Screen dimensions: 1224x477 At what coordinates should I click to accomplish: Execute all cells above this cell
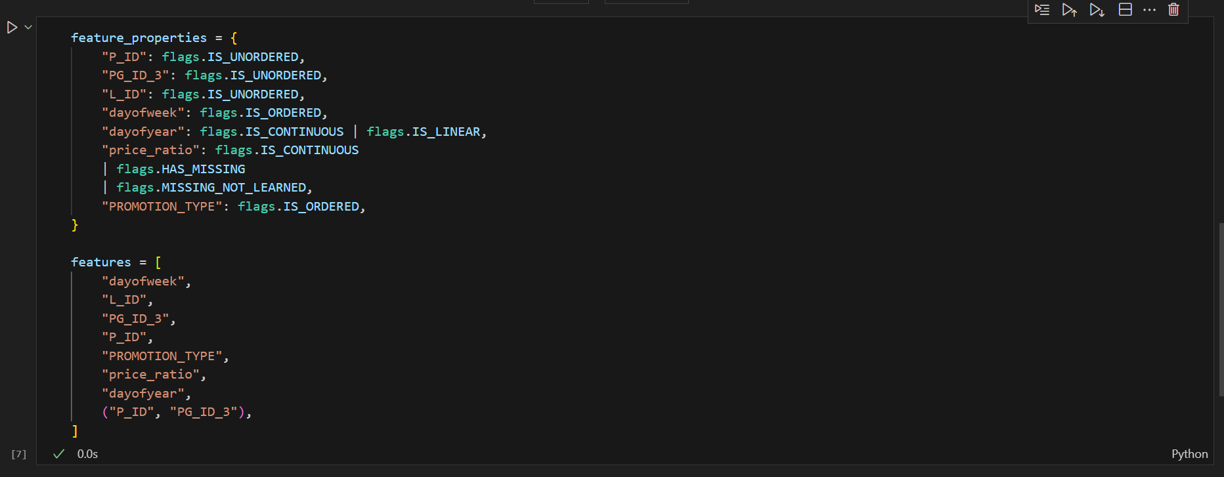tap(1070, 10)
